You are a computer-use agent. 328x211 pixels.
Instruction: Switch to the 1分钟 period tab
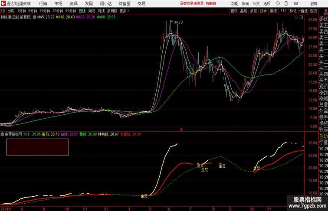click(22, 11)
